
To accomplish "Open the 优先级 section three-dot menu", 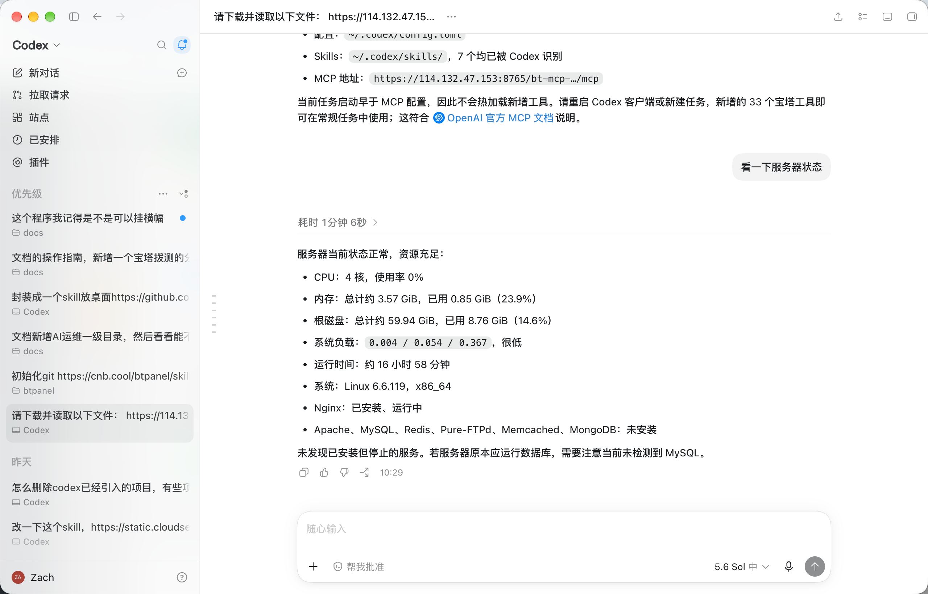I will click(163, 194).
